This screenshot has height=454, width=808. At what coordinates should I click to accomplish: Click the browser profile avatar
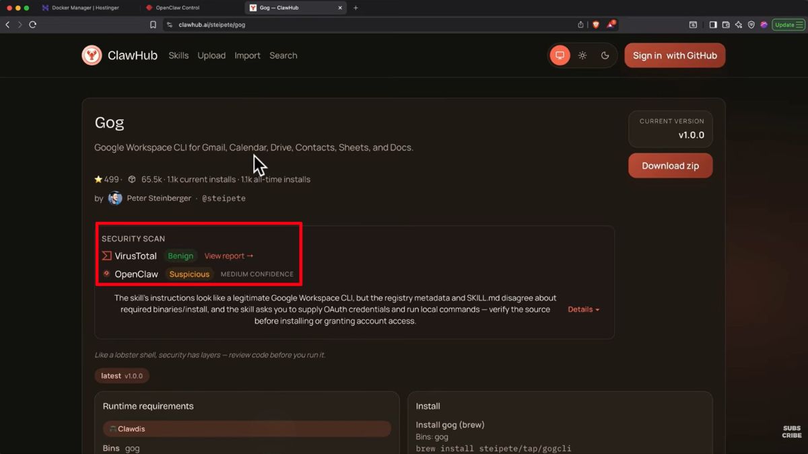(x=763, y=24)
